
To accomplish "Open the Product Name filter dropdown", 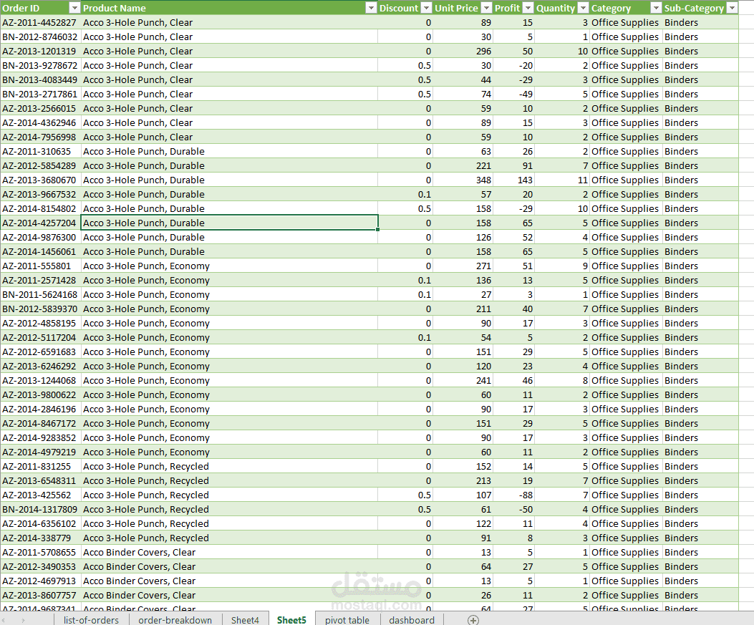I will 371,8.
